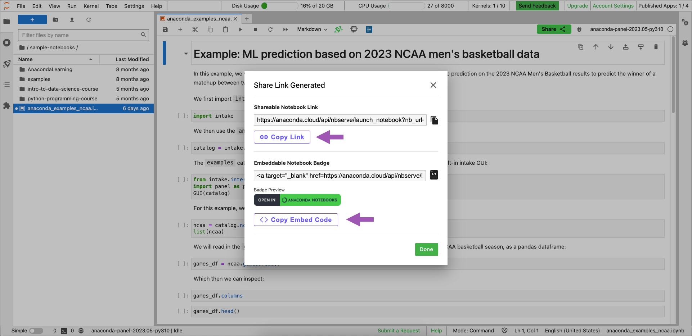The image size is (692, 336).
Task: Click the kernel name anaconda-panel-2023.05-py310 in toolbar
Action: pyautogui.click(x=626, y=29)
